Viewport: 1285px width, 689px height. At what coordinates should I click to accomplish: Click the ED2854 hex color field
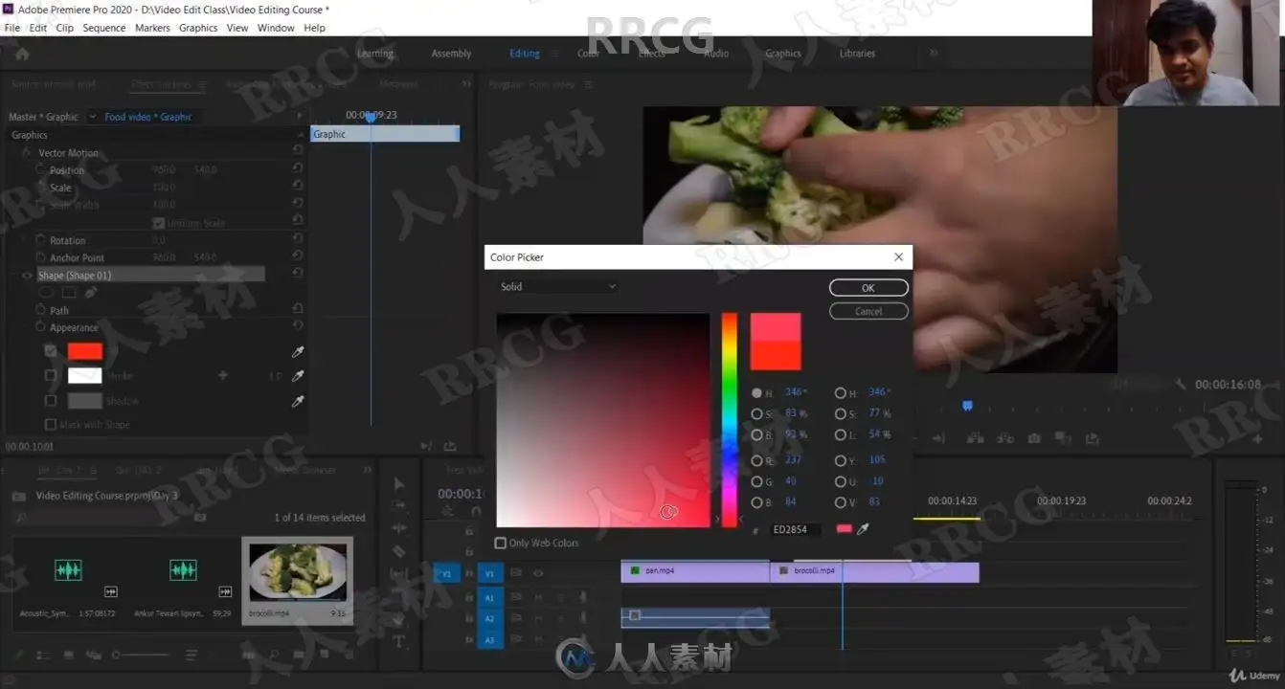795,529
